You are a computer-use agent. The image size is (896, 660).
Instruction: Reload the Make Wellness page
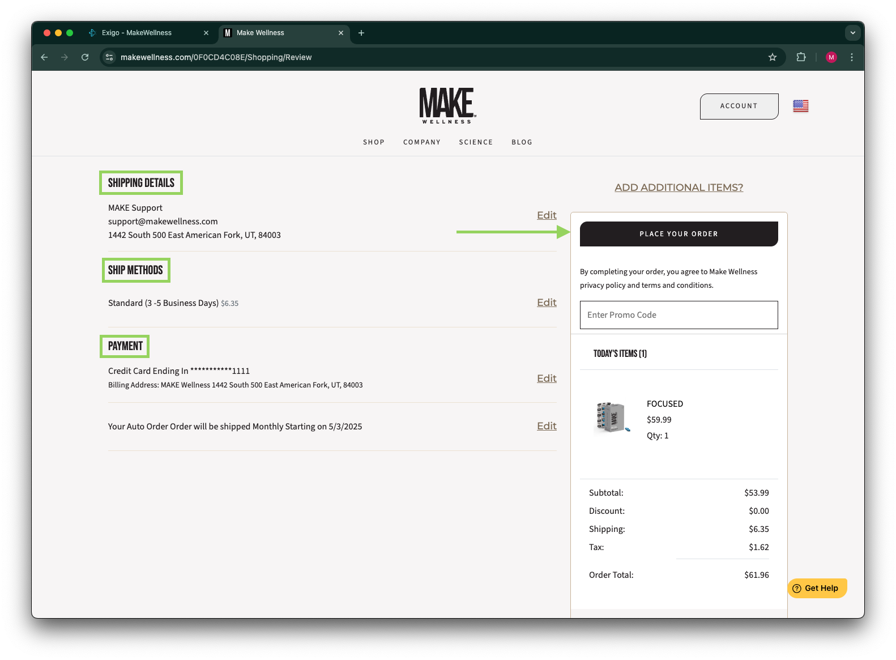coord(85,57)
